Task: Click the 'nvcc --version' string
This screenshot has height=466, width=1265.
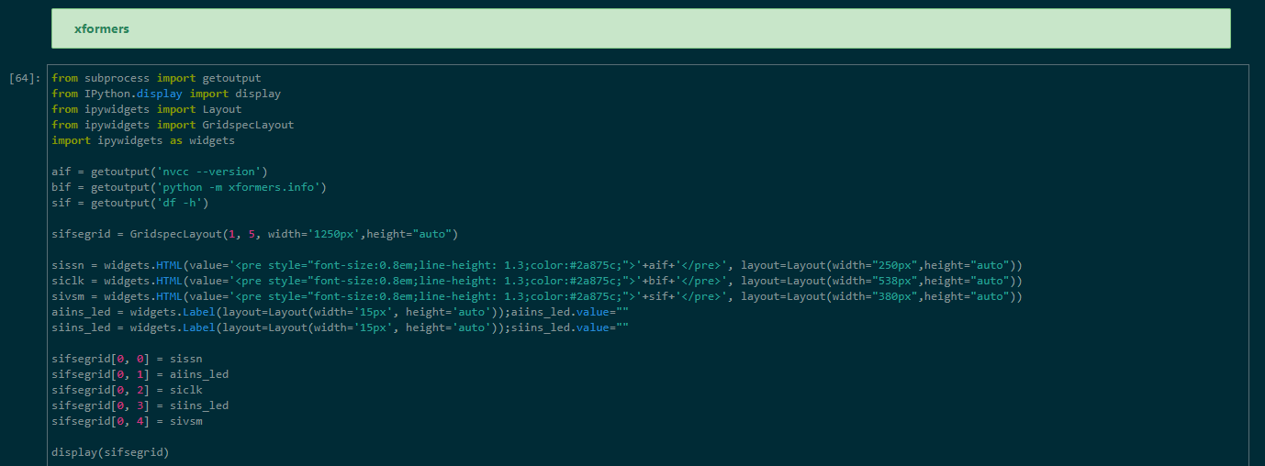Action: click(x=209, y=172)
